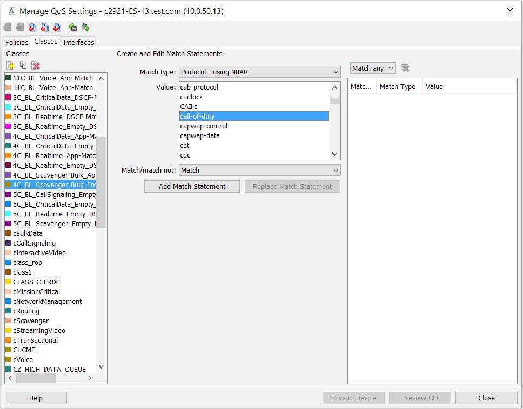523x409 pixels.
Task: Click the copy class icon
Action: tap(23, 65)
